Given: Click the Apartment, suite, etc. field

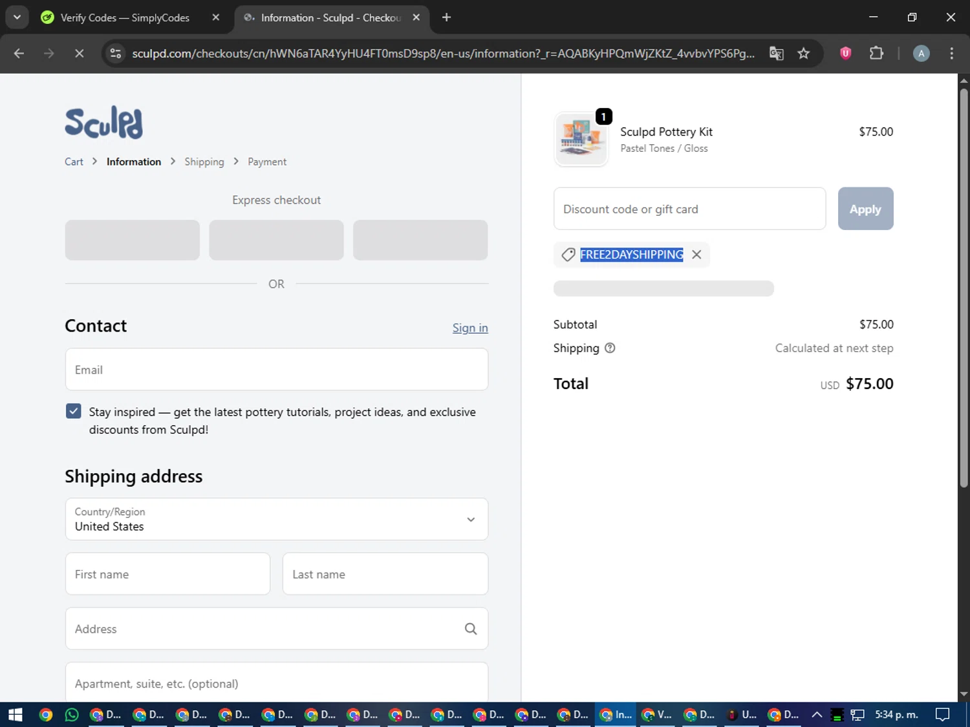Looking at the screenshot, I should [x=277, y=682].
